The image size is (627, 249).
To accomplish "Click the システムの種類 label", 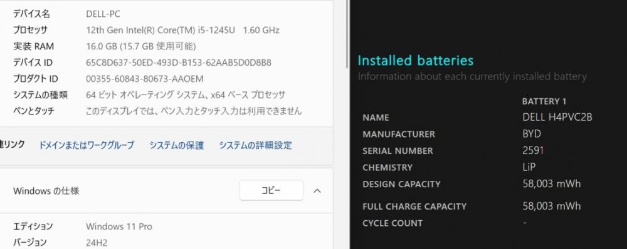I will pos(40,95).
